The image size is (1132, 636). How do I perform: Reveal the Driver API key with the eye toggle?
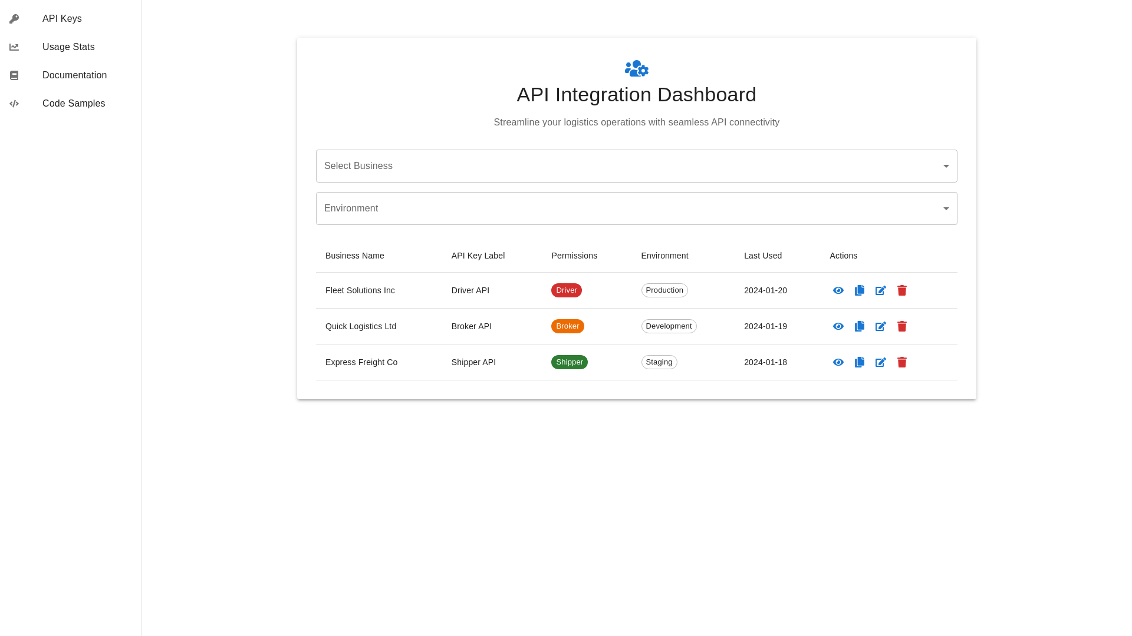(x=838, y=290)
